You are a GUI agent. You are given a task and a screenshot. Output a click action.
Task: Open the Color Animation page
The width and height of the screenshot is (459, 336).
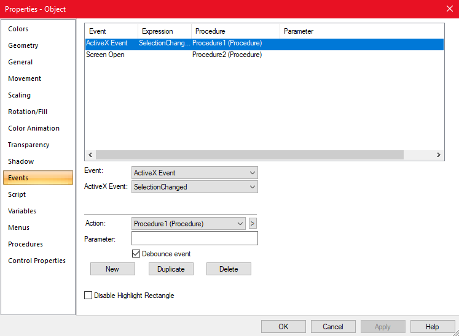[x=34, y=128]
